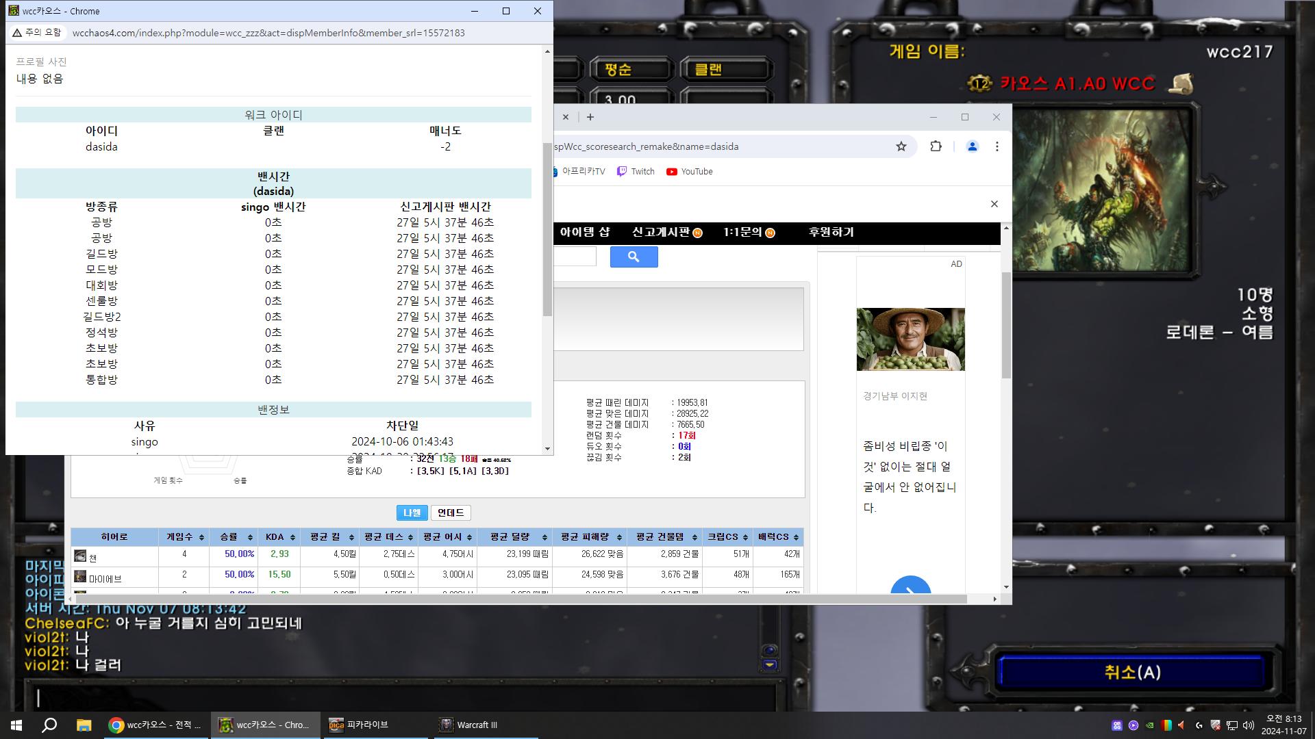Viewport: 1315px width, 739px height.
Task: Click the popup window vertical scrollbar
Action: click(x=547, y=229)
